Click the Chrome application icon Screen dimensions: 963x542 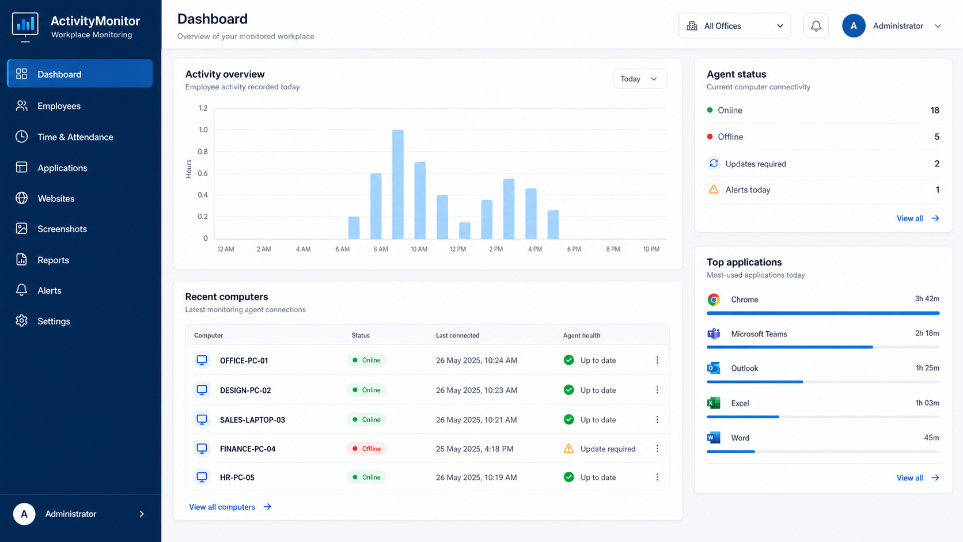[x=714, y=300]
